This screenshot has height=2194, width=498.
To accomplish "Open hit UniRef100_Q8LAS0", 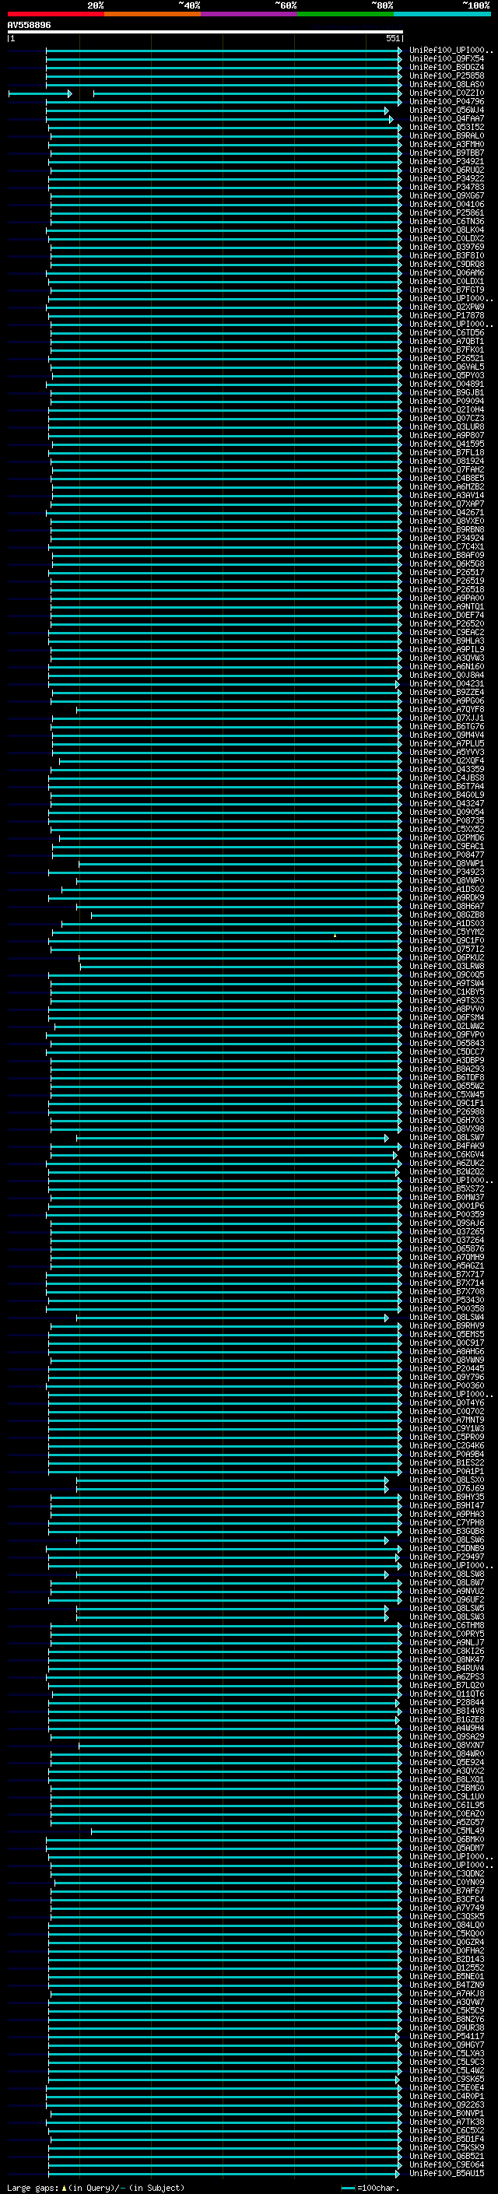I will coord(446,84).
